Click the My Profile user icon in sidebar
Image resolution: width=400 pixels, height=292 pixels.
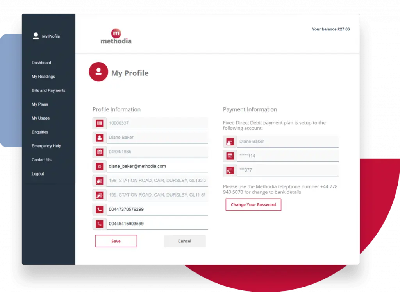pyautogui.click(x=36, y=36)
